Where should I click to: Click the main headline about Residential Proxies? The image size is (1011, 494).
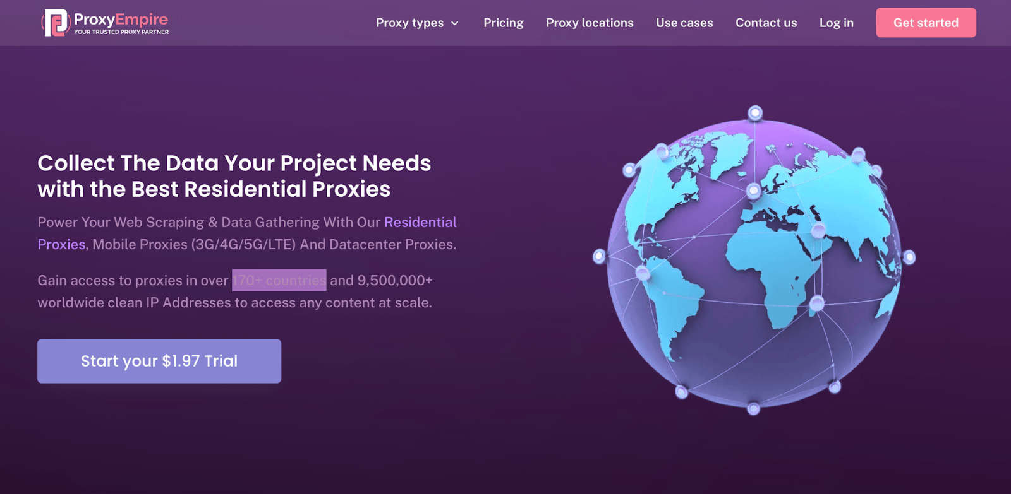coord(234,176)
